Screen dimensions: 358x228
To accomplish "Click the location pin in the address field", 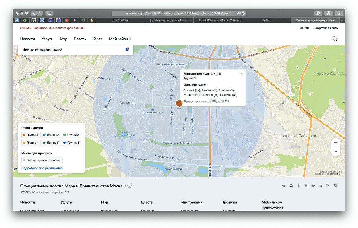I will tap(127, 49).
